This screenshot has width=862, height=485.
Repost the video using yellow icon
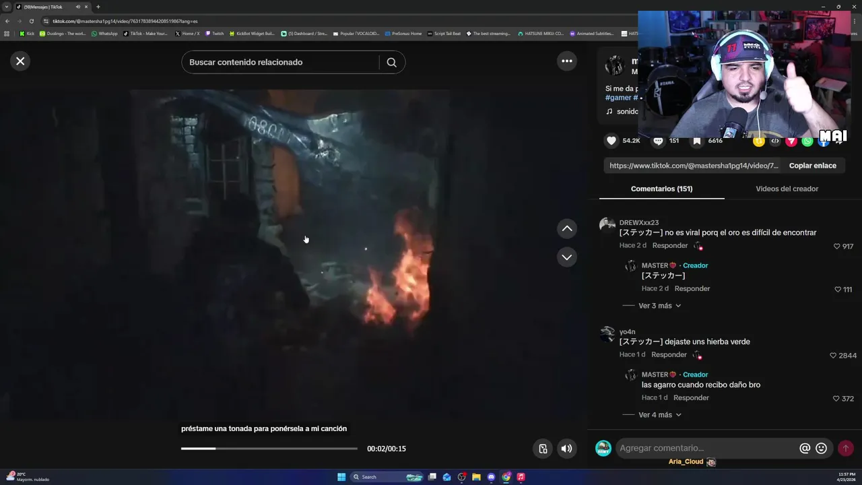[x=759, y=141]
